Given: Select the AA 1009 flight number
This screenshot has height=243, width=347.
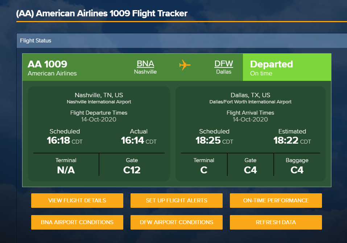Looking at the screenshot, I should click(47, 64).
